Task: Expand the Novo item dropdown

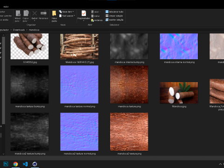Action: tap(73, 12)
